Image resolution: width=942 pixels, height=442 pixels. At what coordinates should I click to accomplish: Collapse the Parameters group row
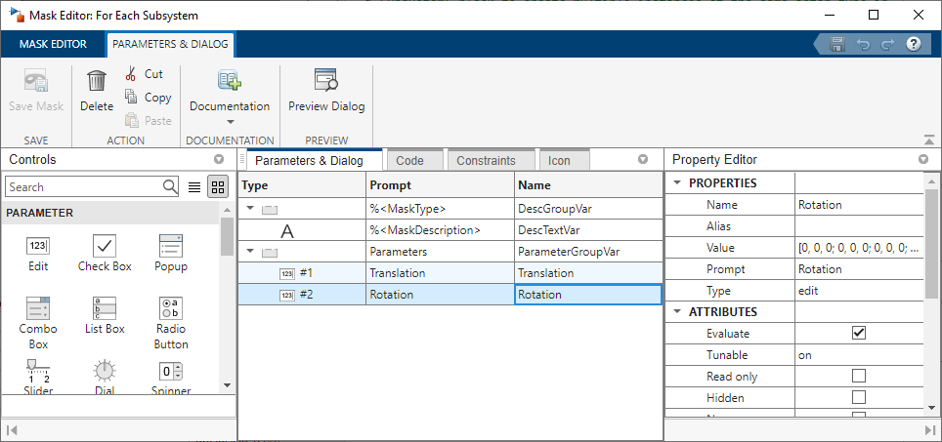(x=249, y=252)
